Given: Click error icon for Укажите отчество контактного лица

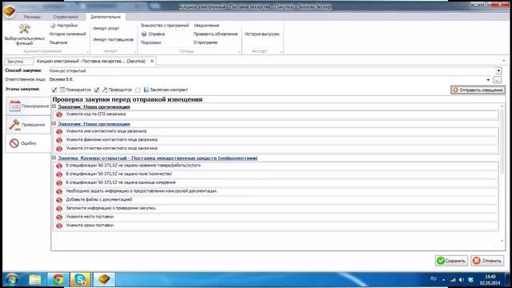Looking at the screenshot, I should click(x=59, y=149).
